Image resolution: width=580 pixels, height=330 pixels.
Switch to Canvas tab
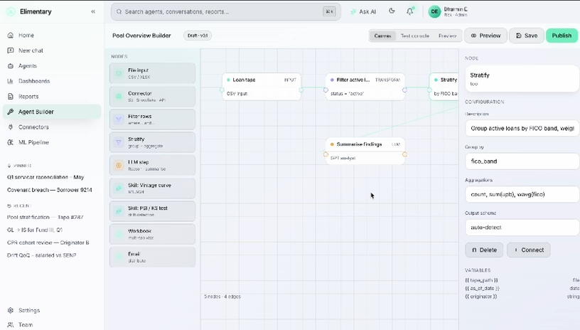coord(382,36)
